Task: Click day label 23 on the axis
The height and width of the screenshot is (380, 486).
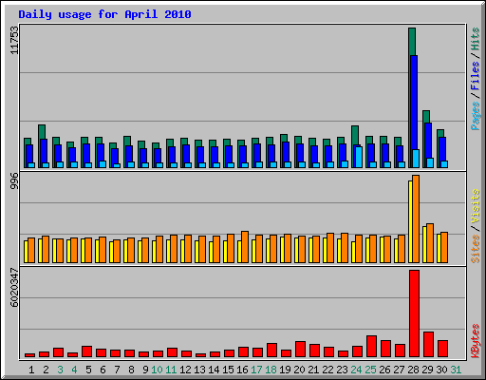Action: 342,370
